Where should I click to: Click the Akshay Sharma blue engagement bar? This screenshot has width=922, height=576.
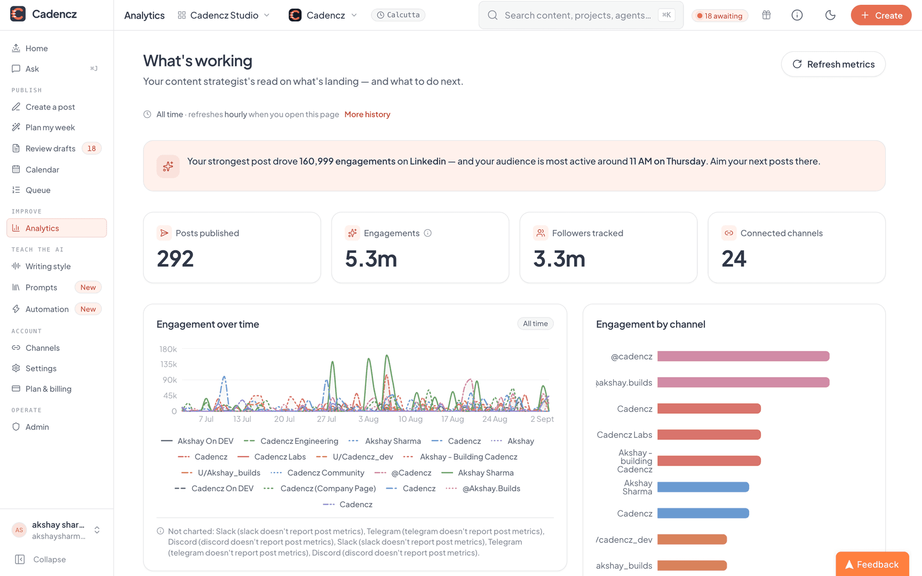coord(703,487)
